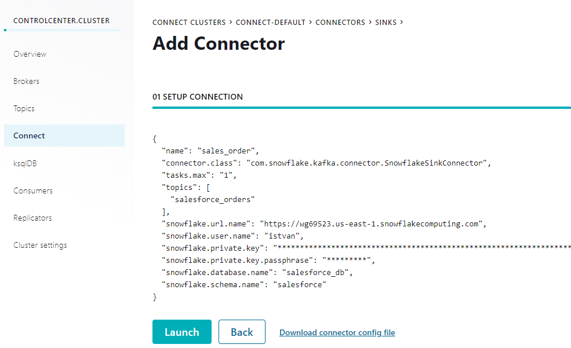Launch the connector
Image resolution: width=571 pixels, height=348 pixels.
coord(181,332)
